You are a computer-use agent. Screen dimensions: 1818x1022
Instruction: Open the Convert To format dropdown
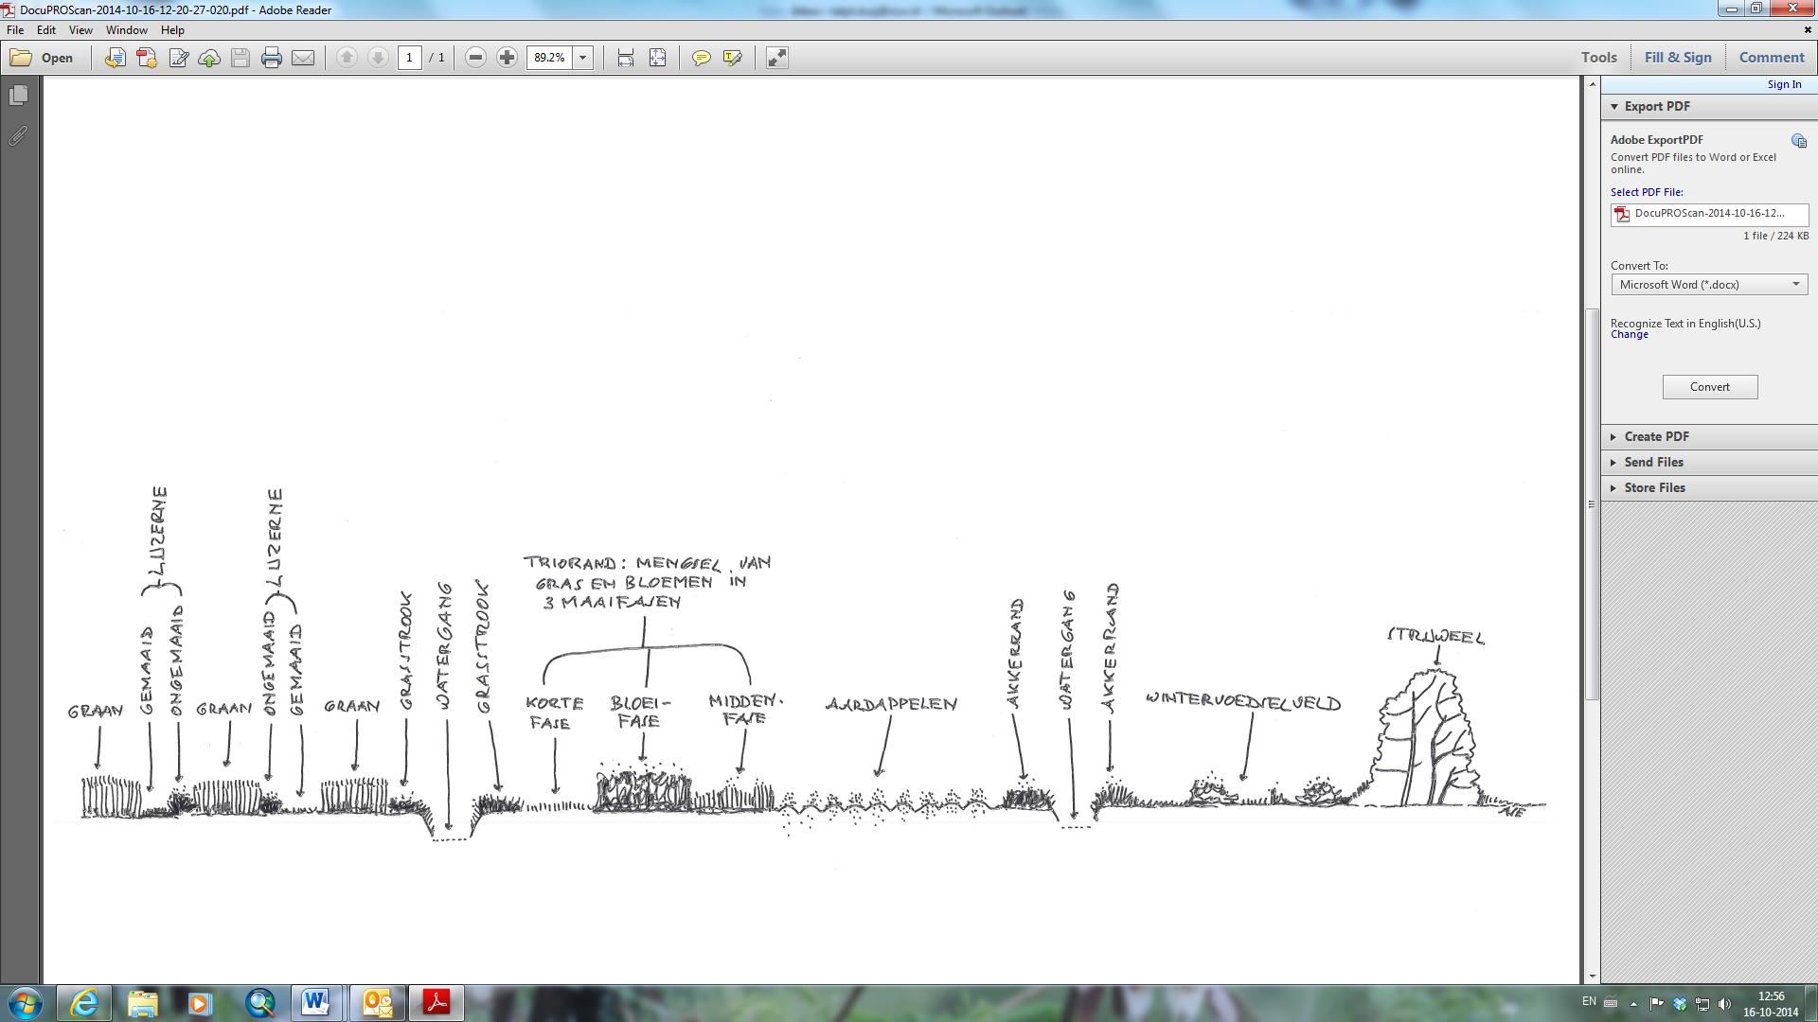(x=1709, y=285)
